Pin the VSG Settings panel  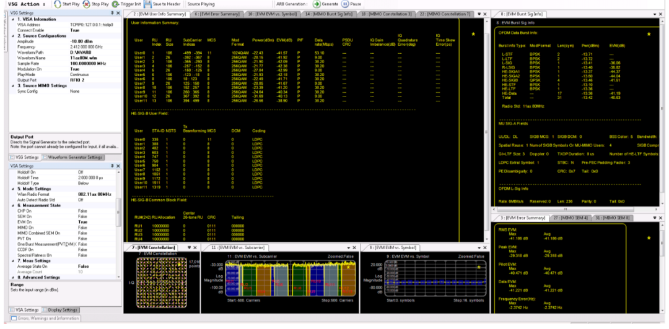pyautogui.click(x=112, y=14)
